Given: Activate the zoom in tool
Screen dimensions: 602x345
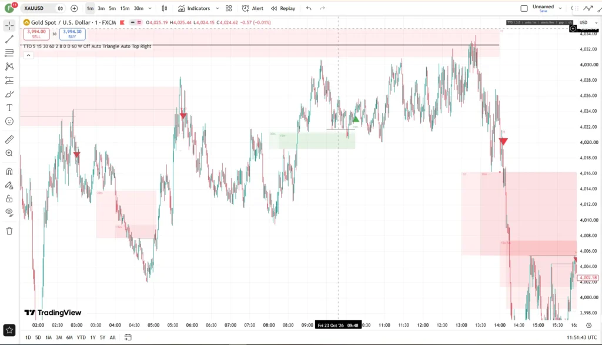Looking at the screenshot, I should point(9,153).
